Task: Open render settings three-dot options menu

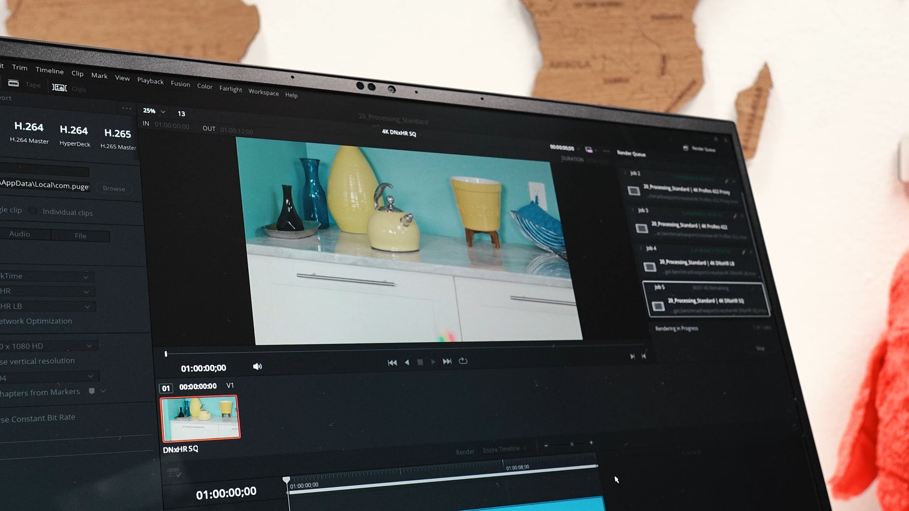Action: [x=126, y=108]
